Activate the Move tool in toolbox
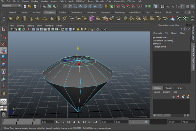This screenshot has height=131, width=196. point(4,50)
